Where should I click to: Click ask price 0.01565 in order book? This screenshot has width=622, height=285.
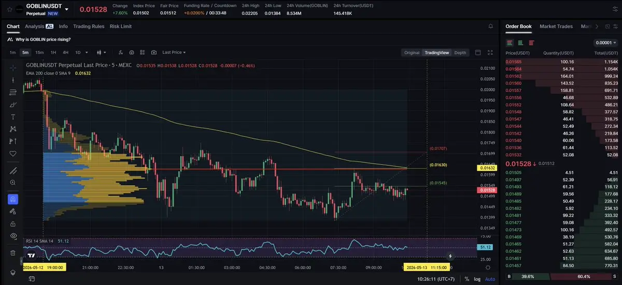(514, 62)
